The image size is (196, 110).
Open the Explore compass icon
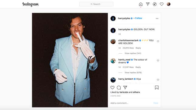pyautogui.click(x=155, y=4)
